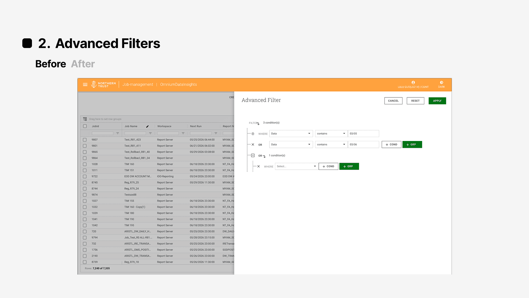This screenshot has height=298, width=529.
Task: Click the 03/05 value input field
Action: [363, 134]
